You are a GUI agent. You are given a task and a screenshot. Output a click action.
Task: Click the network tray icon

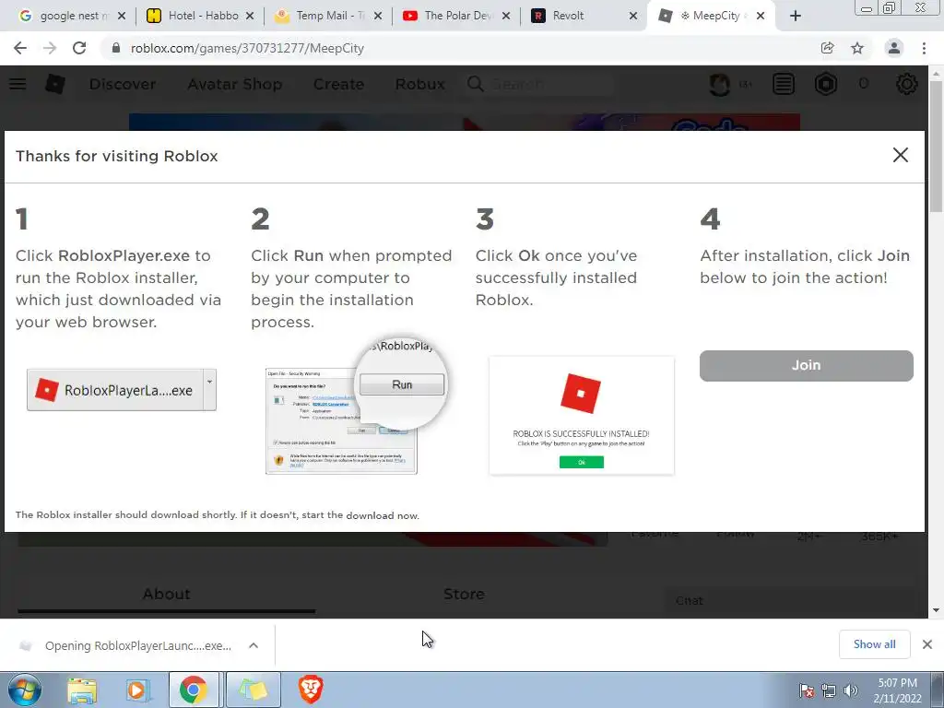829,690
